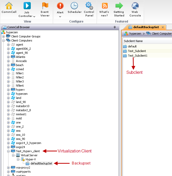The width and height of the screenshot is (172, 176).
Task: Click the What's new RSS icon
Action: (104, 5)
